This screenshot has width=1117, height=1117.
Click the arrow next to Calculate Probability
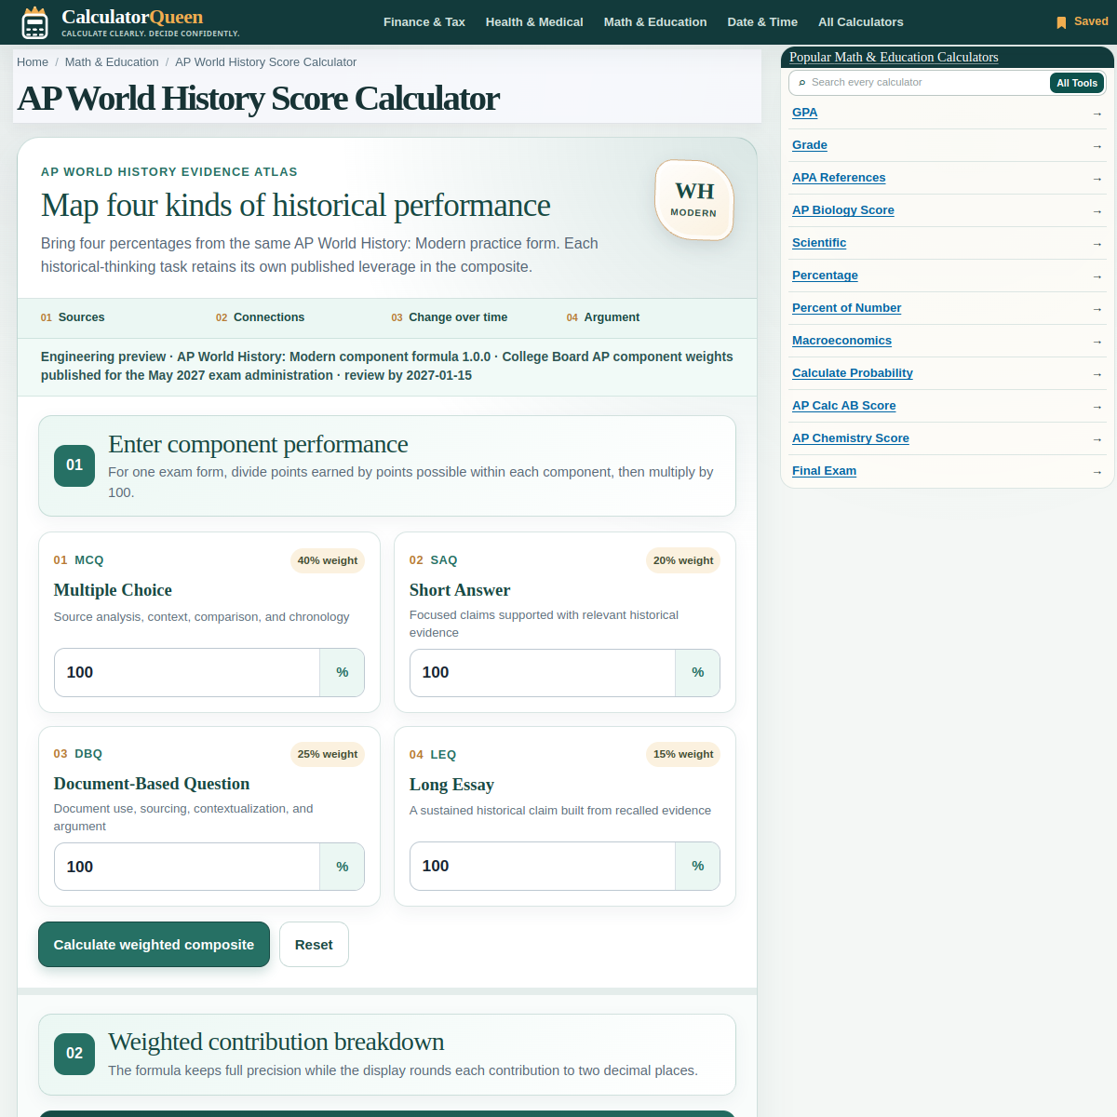click(1097, 374)
